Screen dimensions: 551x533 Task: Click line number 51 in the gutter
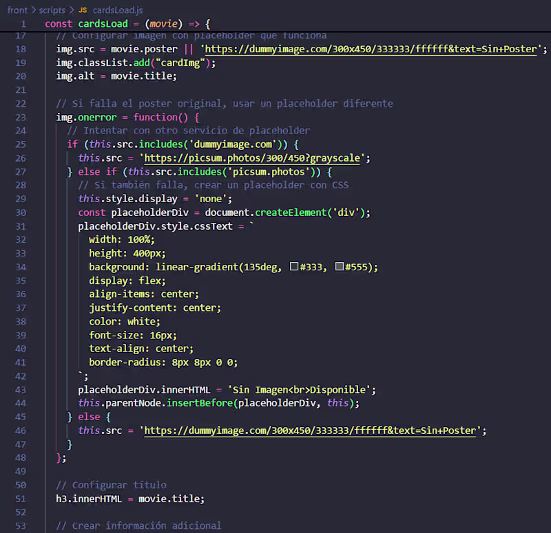(21, 499)
